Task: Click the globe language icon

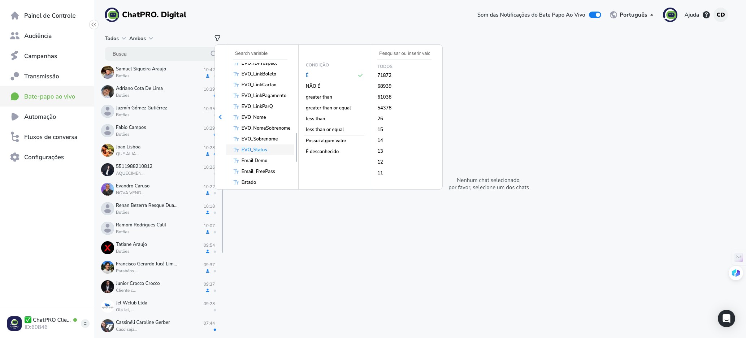Action: tap(613, 15)
